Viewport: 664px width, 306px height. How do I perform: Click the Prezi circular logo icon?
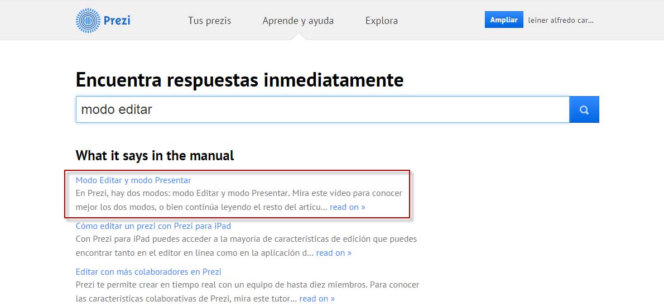pos(88,21)
